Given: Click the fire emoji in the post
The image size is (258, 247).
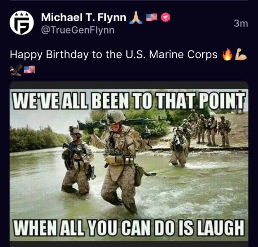Looking at the screenshot, I should tap(227, 55).
